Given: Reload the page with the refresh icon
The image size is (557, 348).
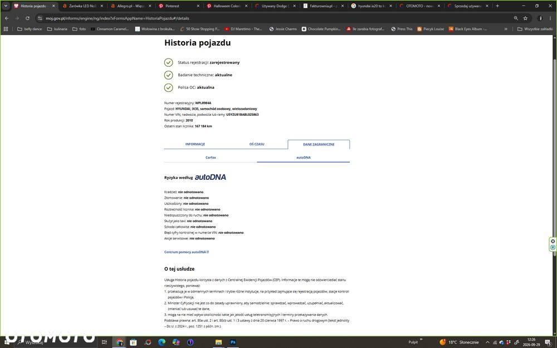Looking at the screenshot, I should [28, 18].
